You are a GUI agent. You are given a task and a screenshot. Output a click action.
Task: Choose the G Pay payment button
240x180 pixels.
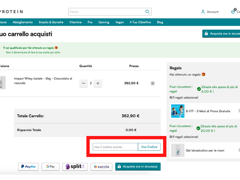(51, 167)
